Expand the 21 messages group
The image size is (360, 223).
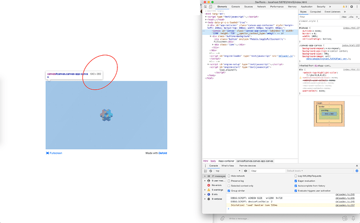point(205,176)
